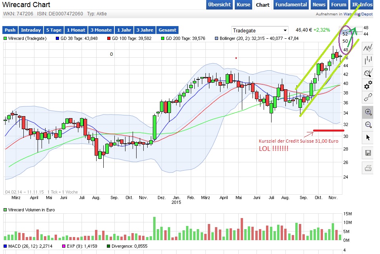Click the price 46,40 € text

pos(304,30)
